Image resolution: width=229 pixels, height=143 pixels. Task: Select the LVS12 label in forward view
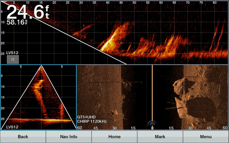pyautogui.click(x=12, y=53)
